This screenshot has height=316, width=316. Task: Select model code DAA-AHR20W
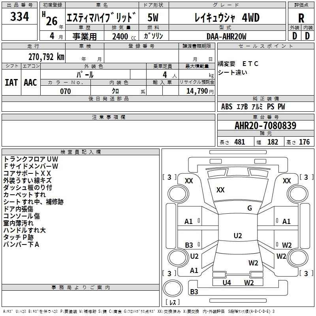point(226,36)
